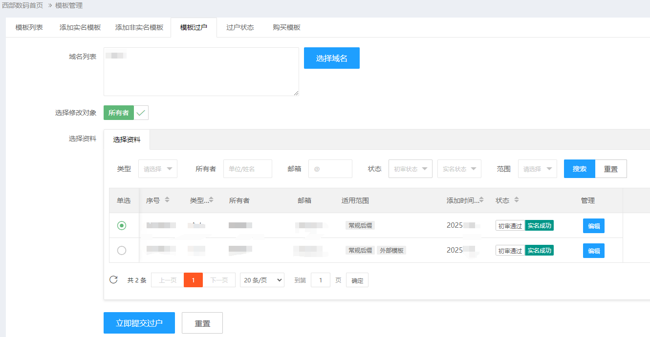The height and width of the screenshot is (337, 650).
Task: Switch to 添加非实名模板 tab
Action: [139, 27]
